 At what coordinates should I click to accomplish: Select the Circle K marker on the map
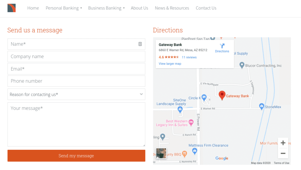tap(205, 97)
